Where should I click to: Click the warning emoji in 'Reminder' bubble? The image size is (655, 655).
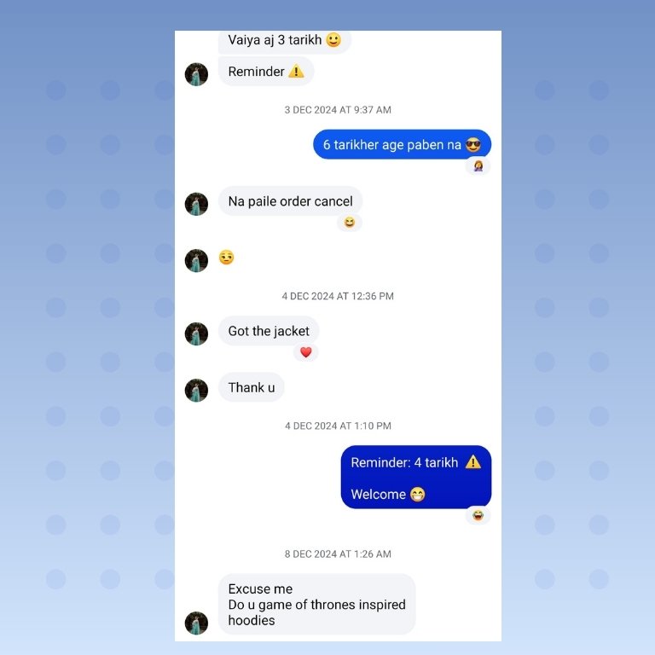coord(296,72)
